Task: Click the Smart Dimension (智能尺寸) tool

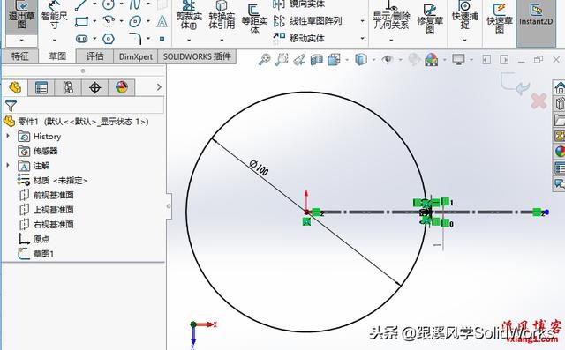Action: [54, 16]
